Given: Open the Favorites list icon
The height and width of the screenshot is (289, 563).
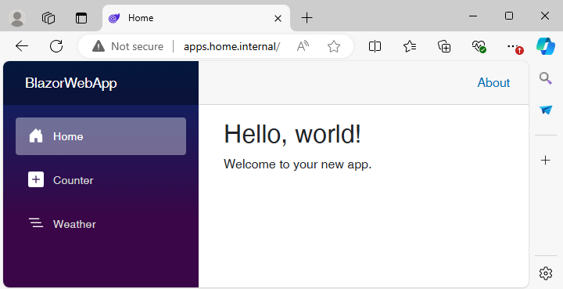Looking at the screenshot, I should tap(410, 46).
